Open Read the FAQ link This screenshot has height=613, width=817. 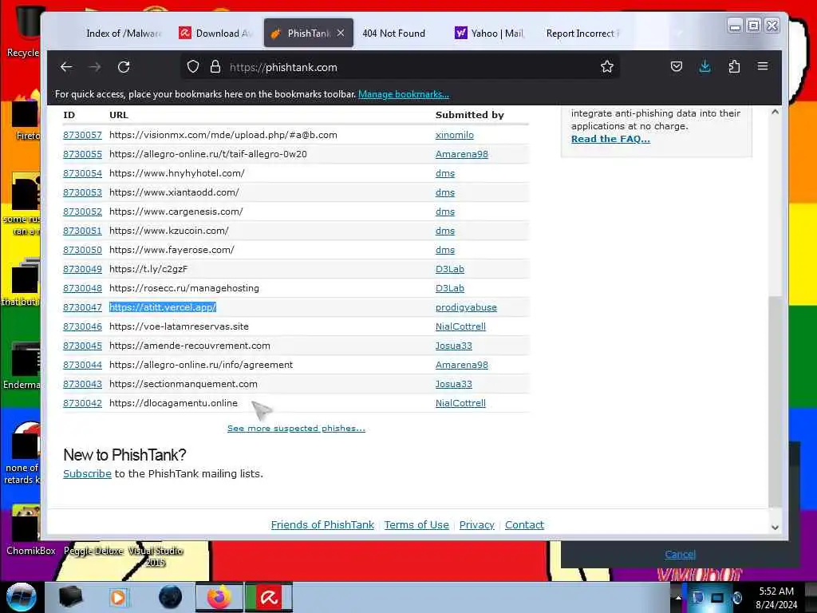610,139
